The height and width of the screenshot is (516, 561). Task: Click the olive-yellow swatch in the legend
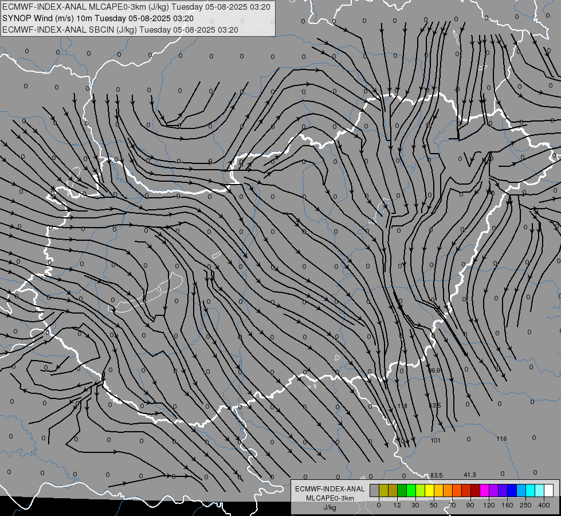point(383,490)
